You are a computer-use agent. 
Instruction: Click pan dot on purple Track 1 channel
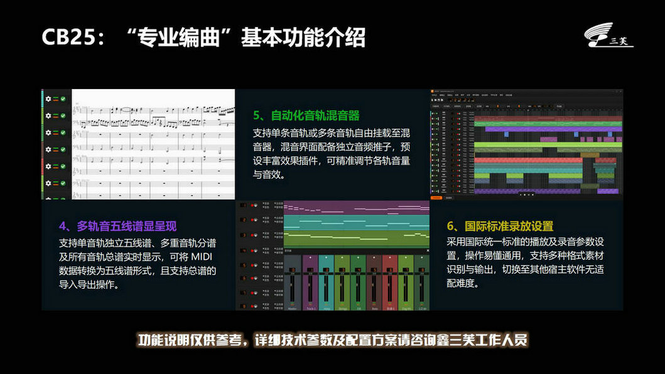click(x=310, y=257)
